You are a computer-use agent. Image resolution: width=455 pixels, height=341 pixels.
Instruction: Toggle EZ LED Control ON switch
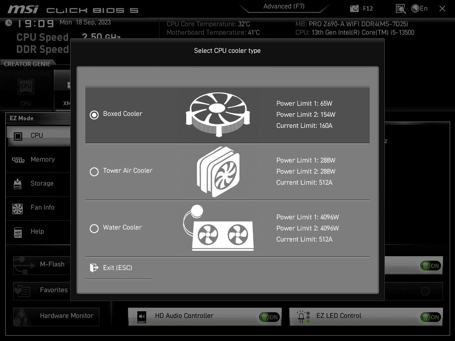coord(431,317)
